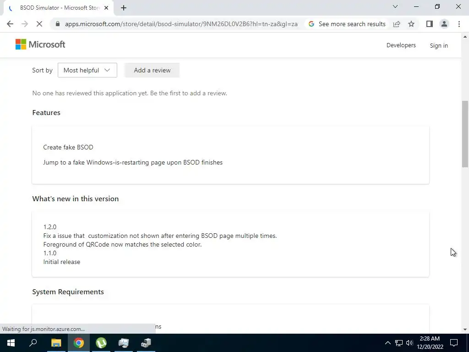Bookmark this page with the star
Viewport: 469px width, 352px height.
(x=411, y=24)
